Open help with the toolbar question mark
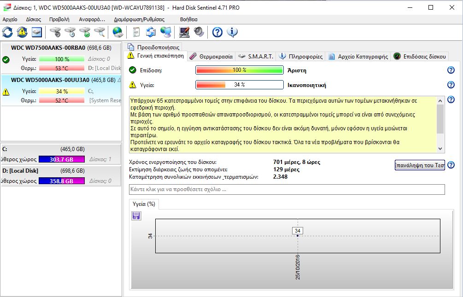This screenshot has height=297, width=463. coord(217,32)
